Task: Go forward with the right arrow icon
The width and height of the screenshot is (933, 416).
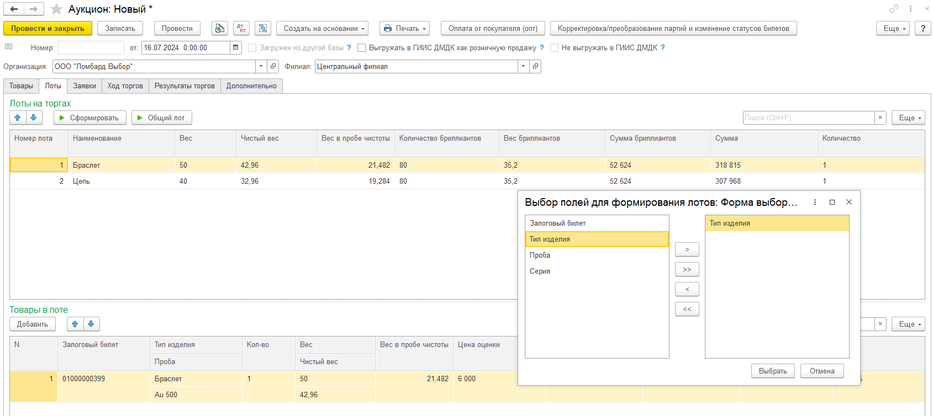Action: pos(34,9)
